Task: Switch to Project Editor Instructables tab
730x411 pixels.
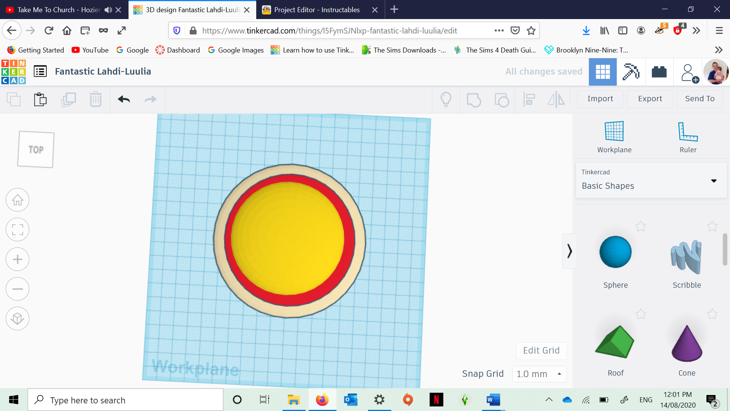Action: coord(317,10)
